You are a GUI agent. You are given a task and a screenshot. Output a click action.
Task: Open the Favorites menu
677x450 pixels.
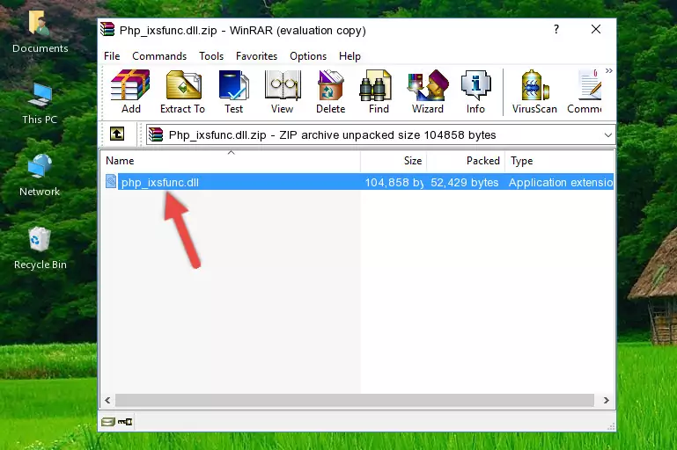pyautogui.click(x=256, y=56)
